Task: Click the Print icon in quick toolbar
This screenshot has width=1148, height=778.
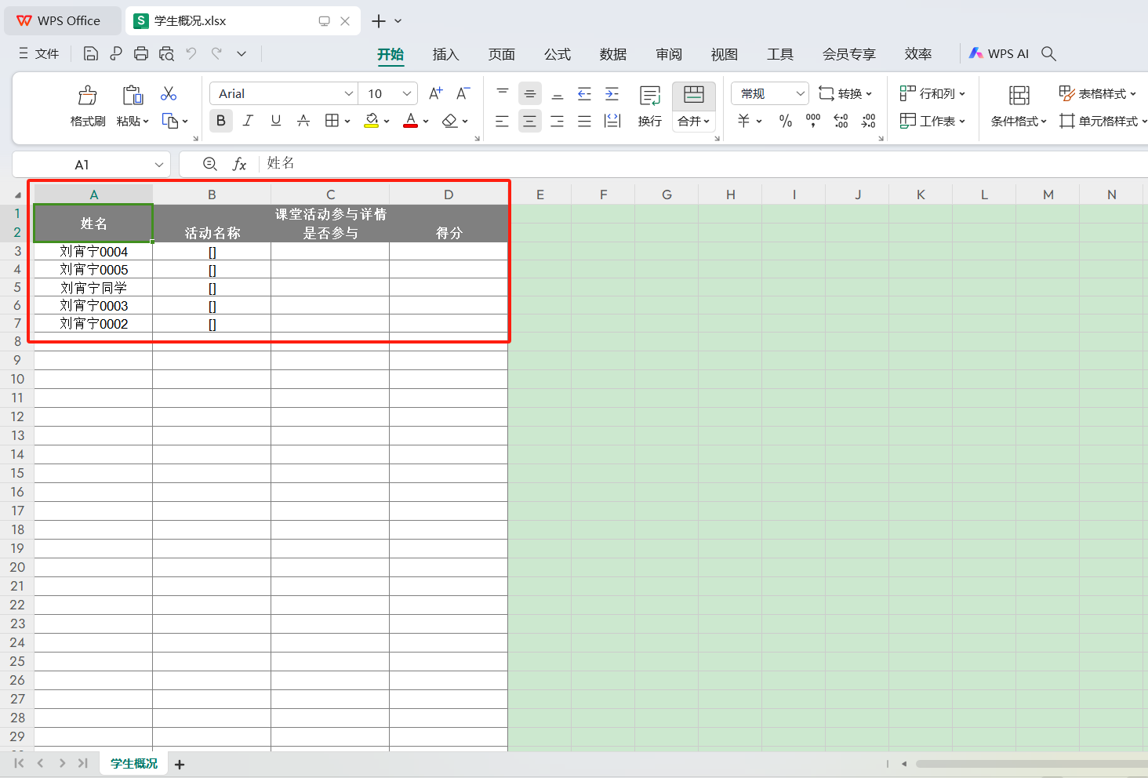Action: coord(141,53)
